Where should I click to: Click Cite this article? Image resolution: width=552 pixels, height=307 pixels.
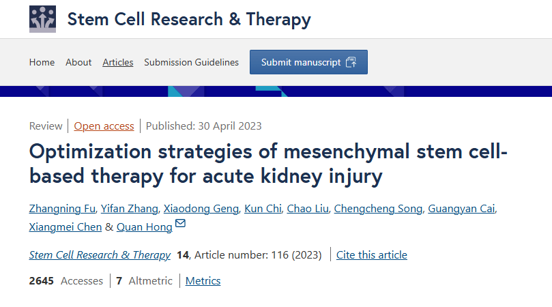(372, 255)
